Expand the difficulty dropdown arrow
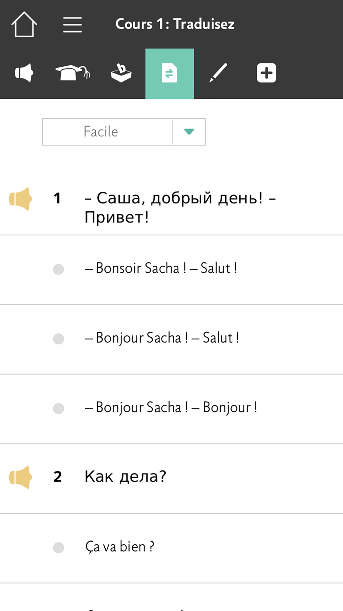The image size is (343, 611). (x=189, y=132)
